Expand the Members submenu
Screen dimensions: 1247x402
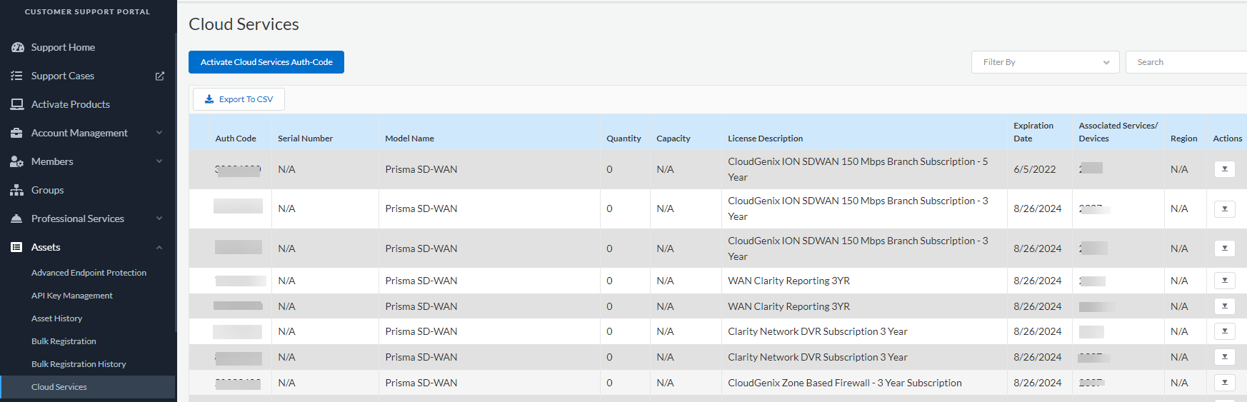tap(159, 161)
